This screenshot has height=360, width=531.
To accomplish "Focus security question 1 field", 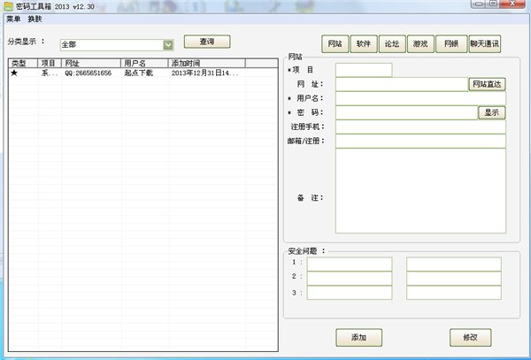I will 350,264.
